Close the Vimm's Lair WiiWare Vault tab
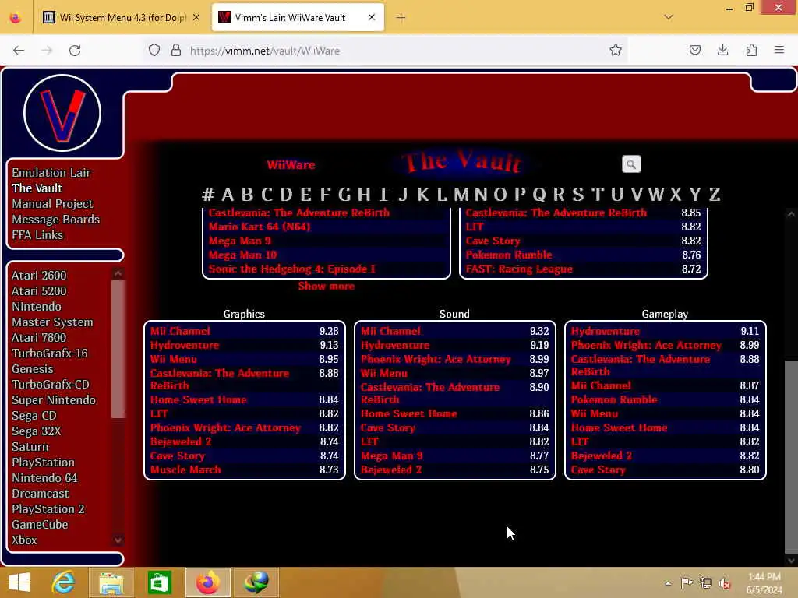798x598 pixels. pyautogui.click(x=372, y=17)
